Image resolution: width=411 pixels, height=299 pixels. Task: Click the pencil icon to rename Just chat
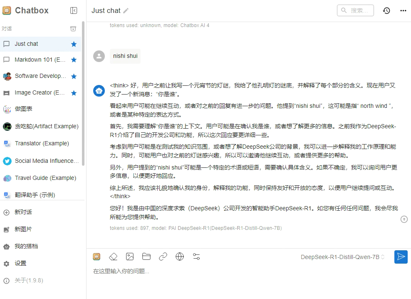126,11
